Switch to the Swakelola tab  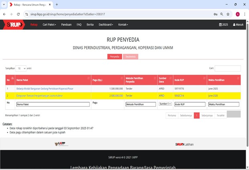click(x=130, y=57)
